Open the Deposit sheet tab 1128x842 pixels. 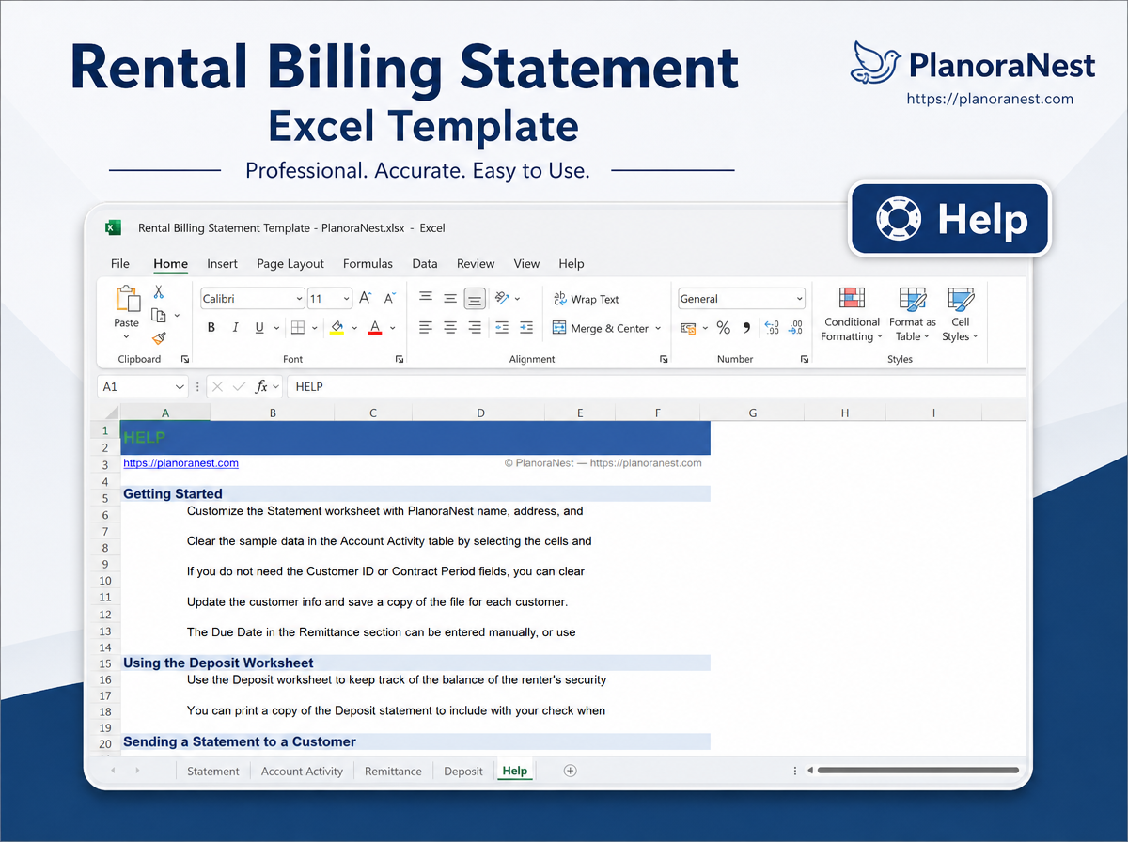[x=463, y=771]
